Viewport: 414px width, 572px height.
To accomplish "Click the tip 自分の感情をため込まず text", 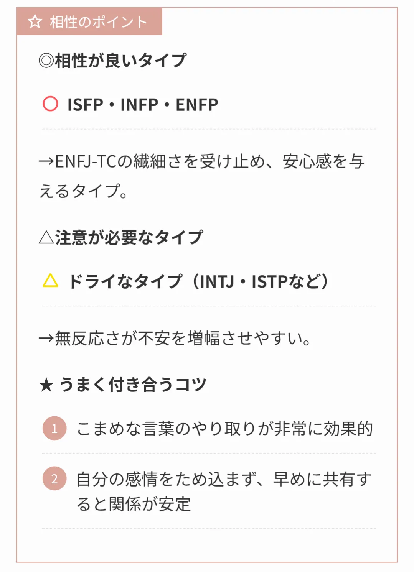I will (224, 479).
